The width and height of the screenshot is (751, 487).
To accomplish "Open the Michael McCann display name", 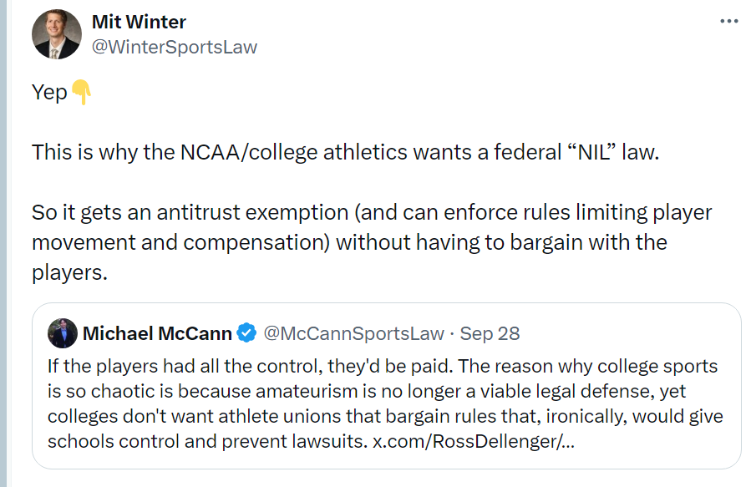I will 157,333.
